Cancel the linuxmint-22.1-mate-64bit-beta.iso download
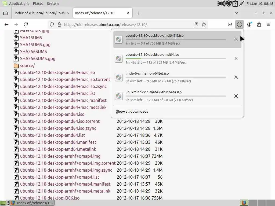The image size is (275, 206). click(x=236, y=96)
